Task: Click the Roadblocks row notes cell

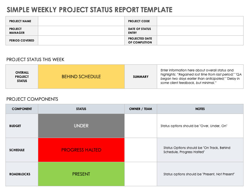Action: pos(200,174)
